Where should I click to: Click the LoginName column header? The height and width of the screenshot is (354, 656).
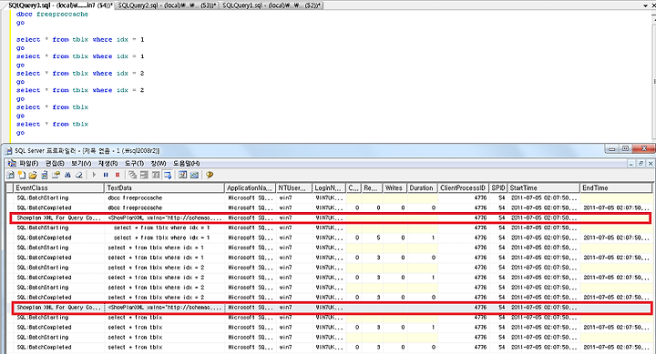point(329,188)
